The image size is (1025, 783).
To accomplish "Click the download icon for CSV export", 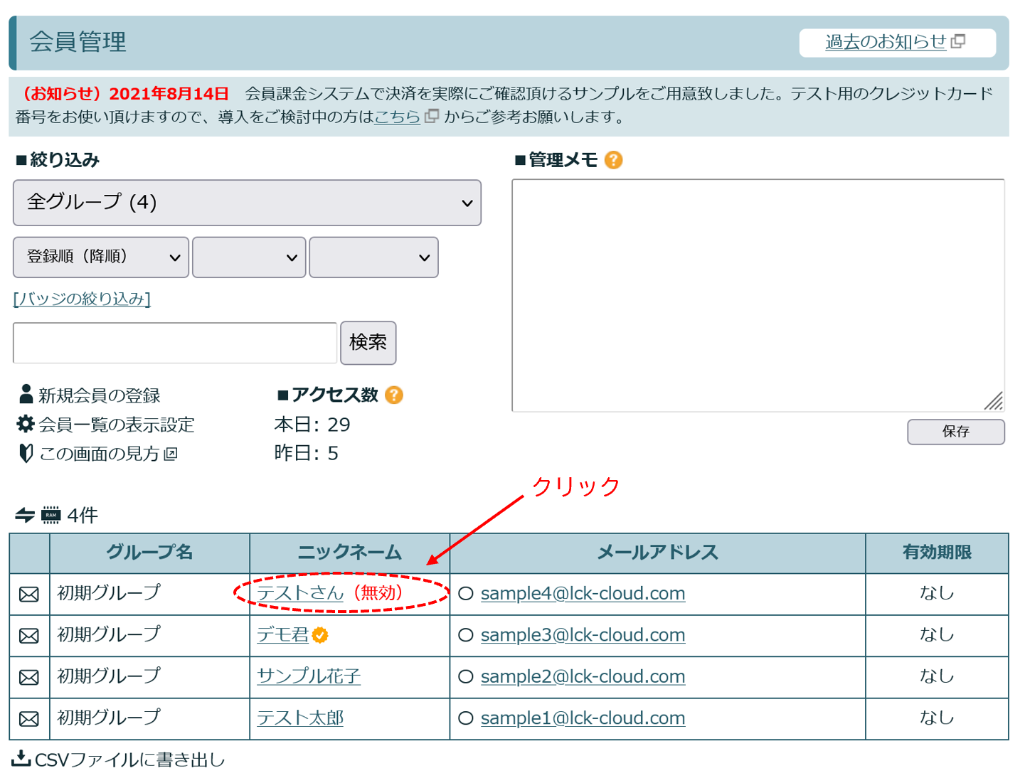I will (21, 758).
